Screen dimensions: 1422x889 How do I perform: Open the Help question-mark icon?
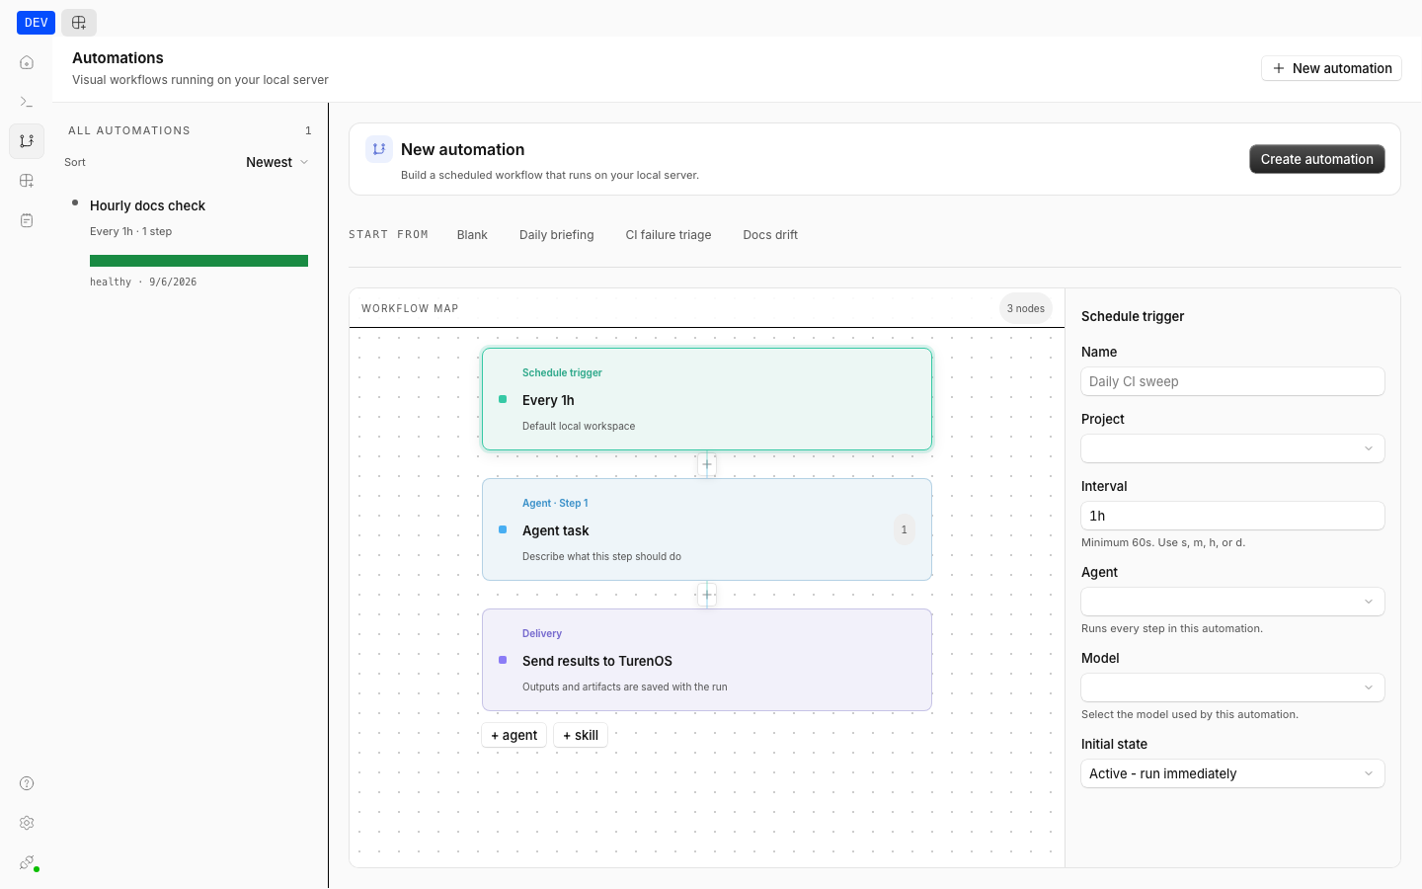coord(27,783)
